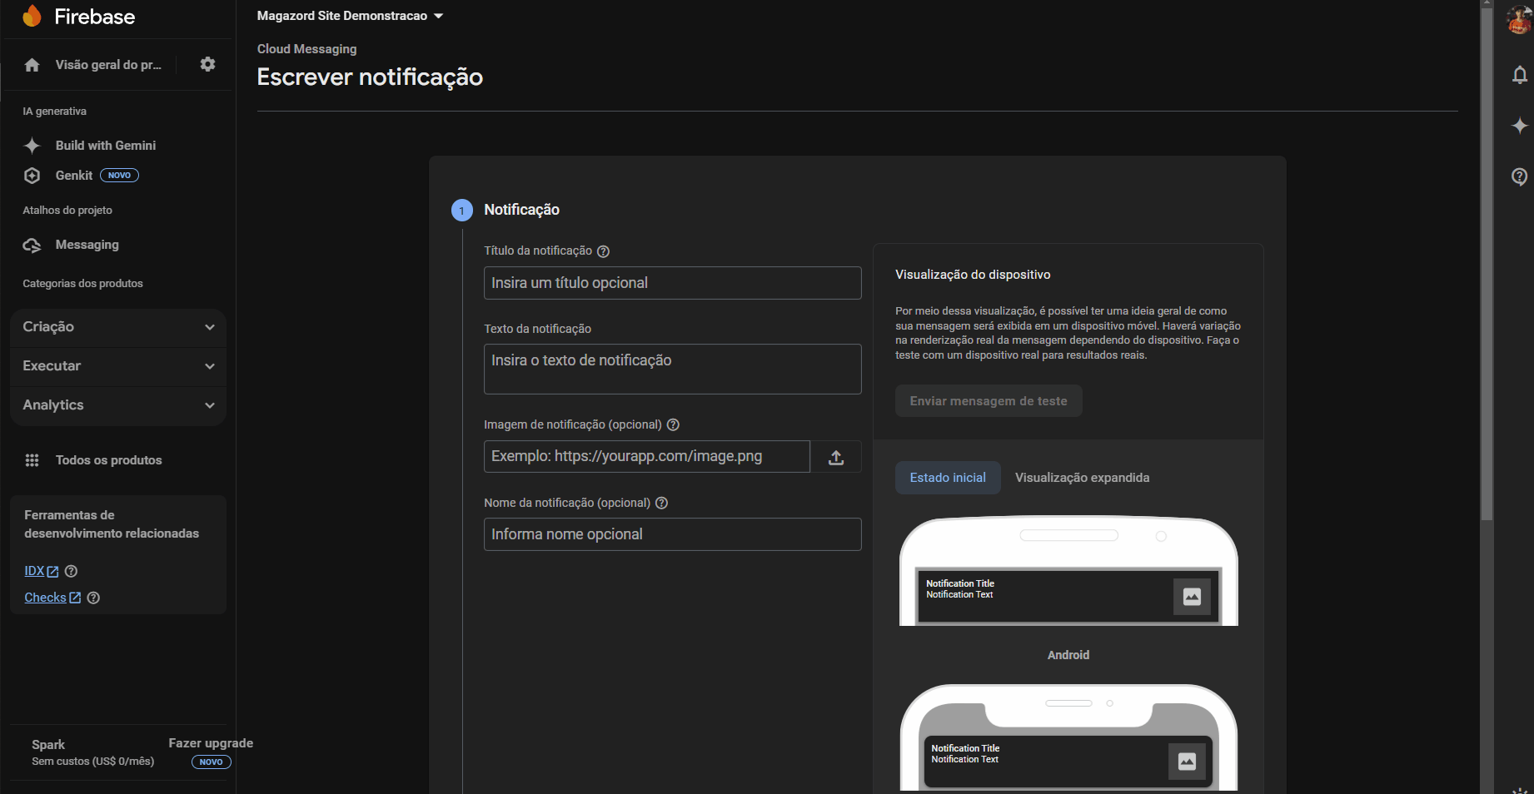1534x794 pixels.
Task: Open project settings gear icon
Action: pyautogui.click(x=208, y=64)
